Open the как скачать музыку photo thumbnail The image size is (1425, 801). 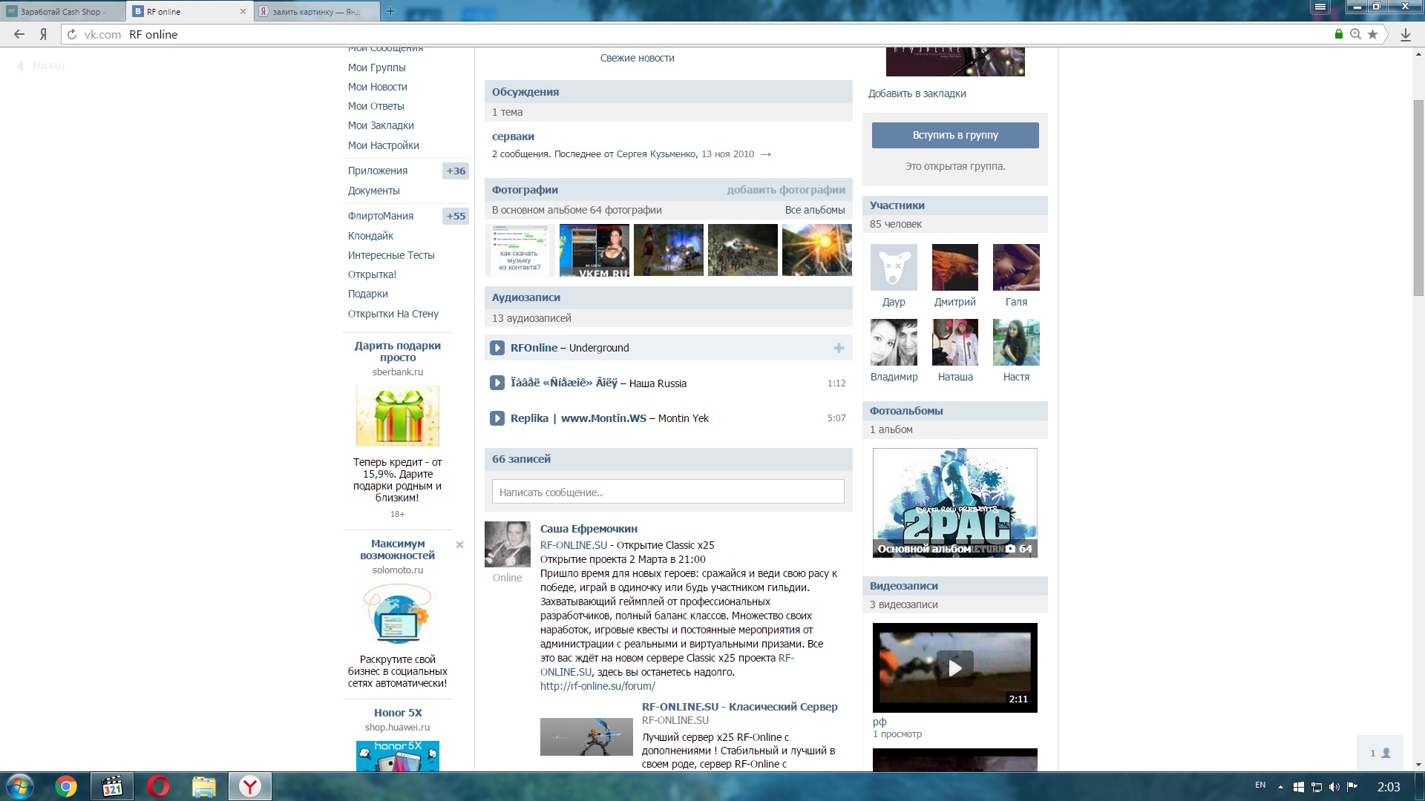click(520, 250)
